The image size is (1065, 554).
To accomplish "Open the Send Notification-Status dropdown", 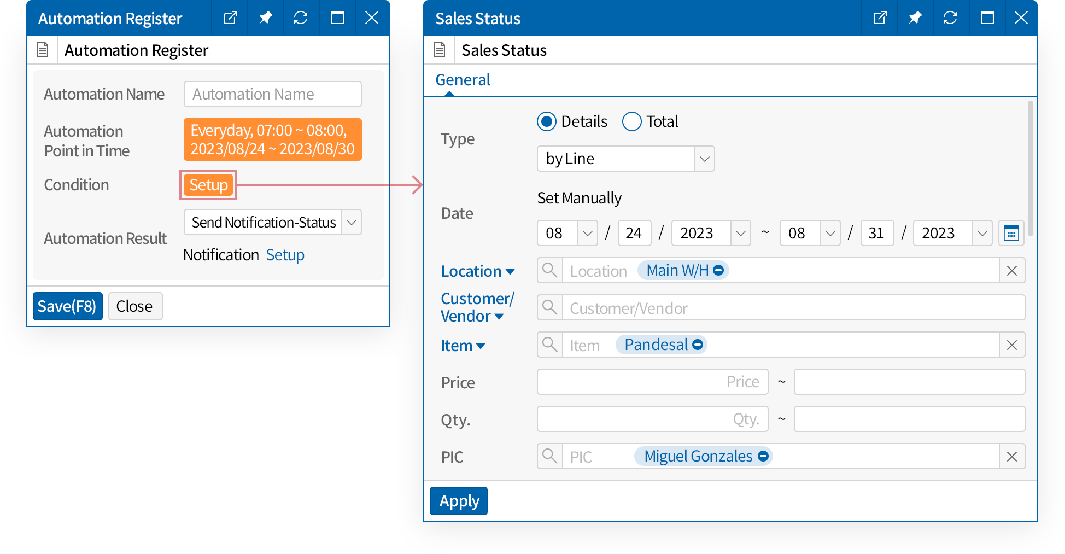I will click(352, 223).
